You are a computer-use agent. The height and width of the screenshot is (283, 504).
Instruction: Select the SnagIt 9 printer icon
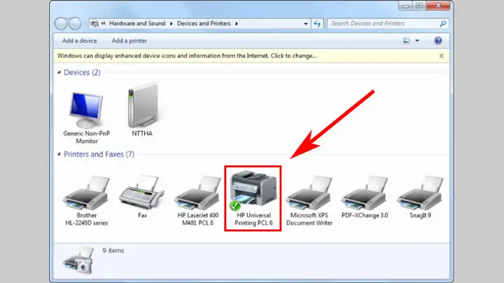tap(420, 193)
